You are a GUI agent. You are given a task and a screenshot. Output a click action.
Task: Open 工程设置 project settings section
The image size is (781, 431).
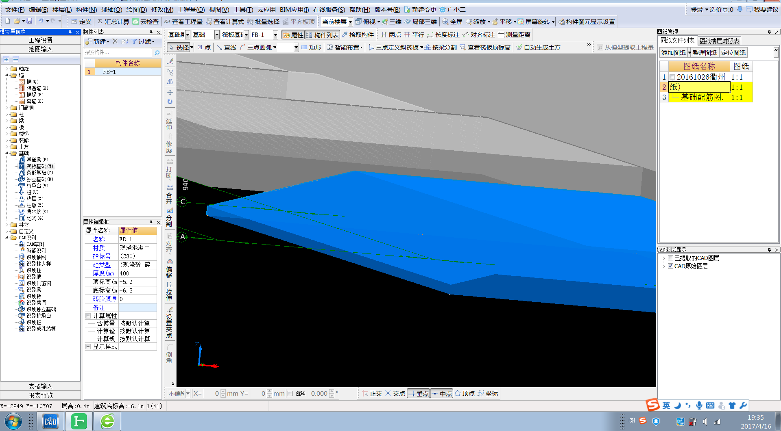click(40, 40)
